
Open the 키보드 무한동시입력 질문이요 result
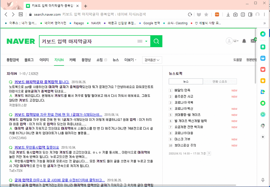coord(37,147)
